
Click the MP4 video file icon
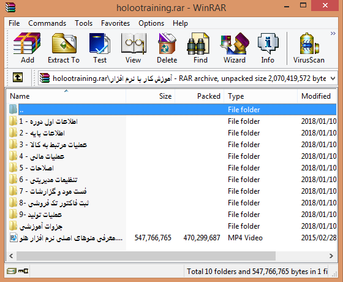click(x=13, y=238)
